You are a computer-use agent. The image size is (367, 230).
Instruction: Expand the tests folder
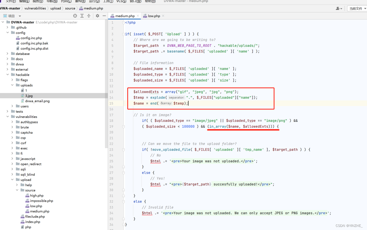point(8,112)
